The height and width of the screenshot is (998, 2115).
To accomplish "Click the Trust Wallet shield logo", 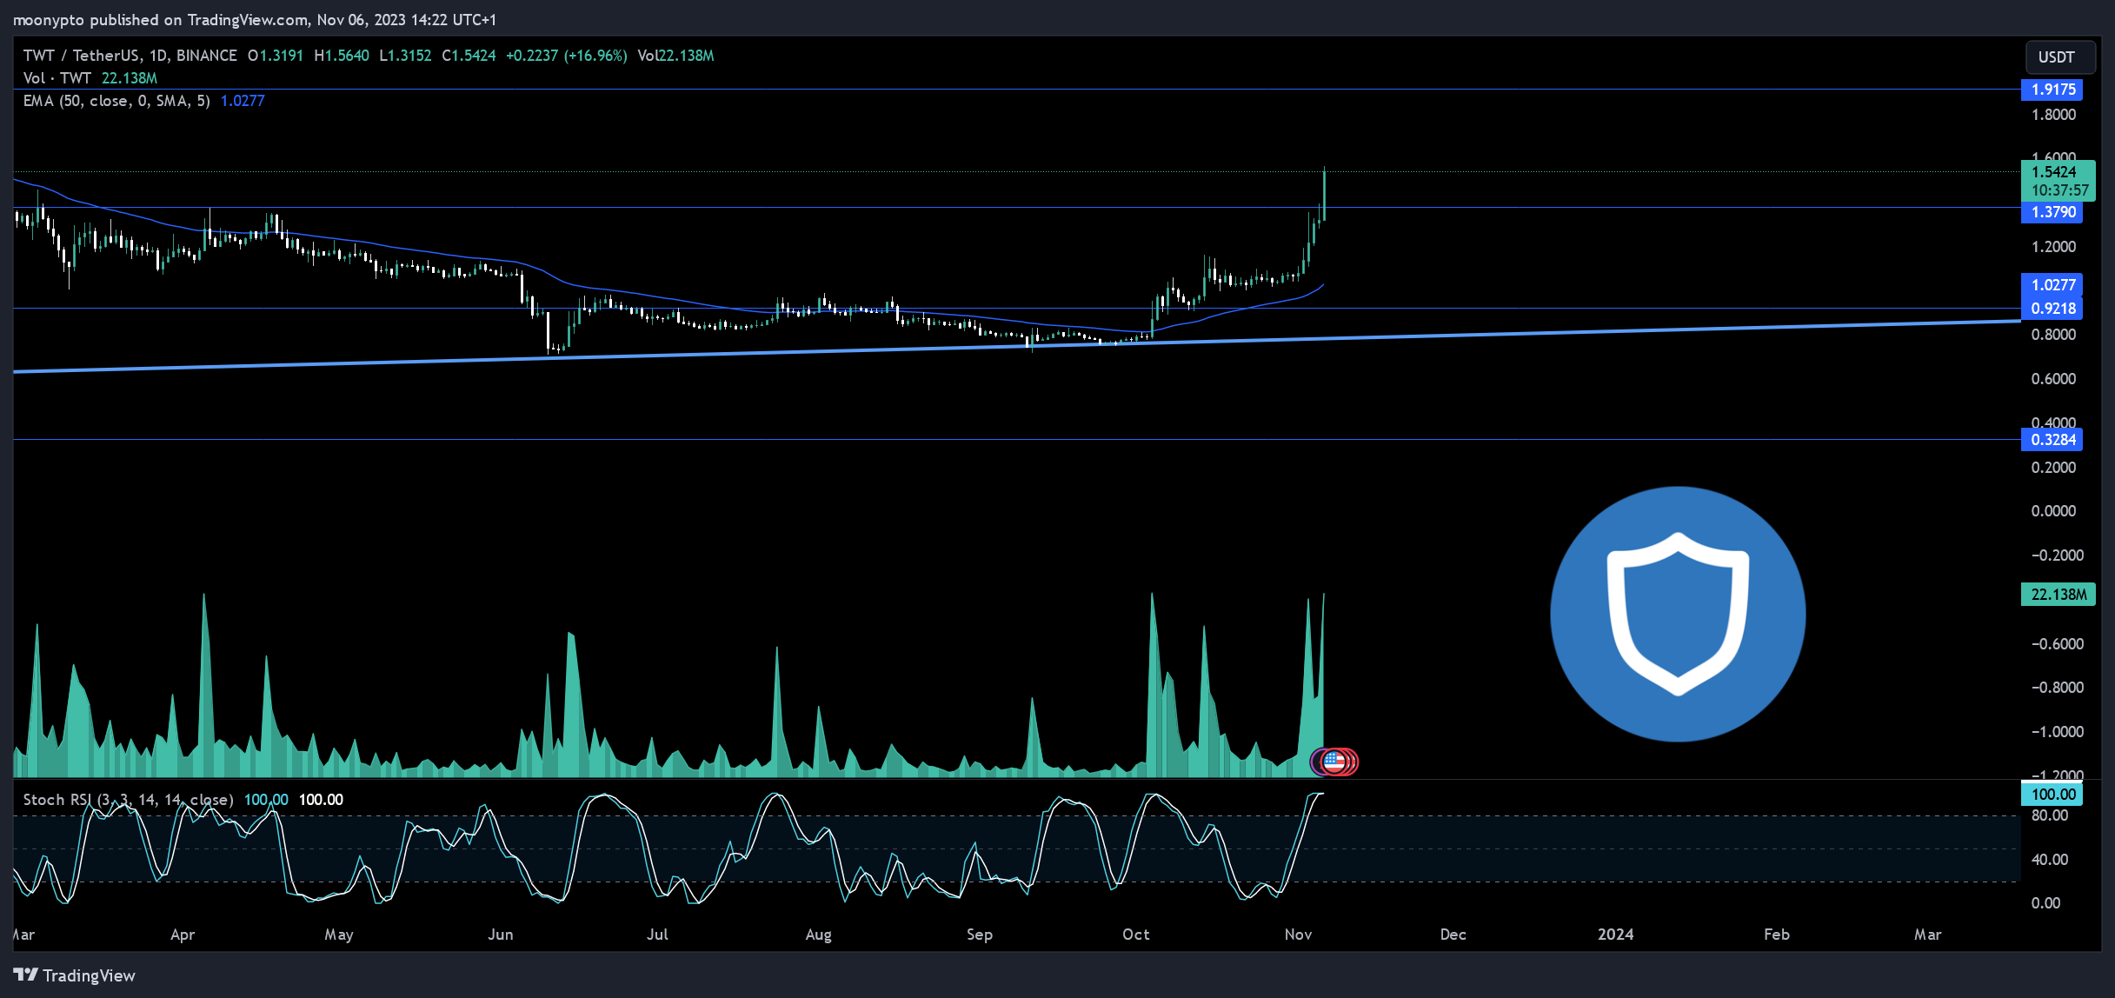I will [1678, 614].
